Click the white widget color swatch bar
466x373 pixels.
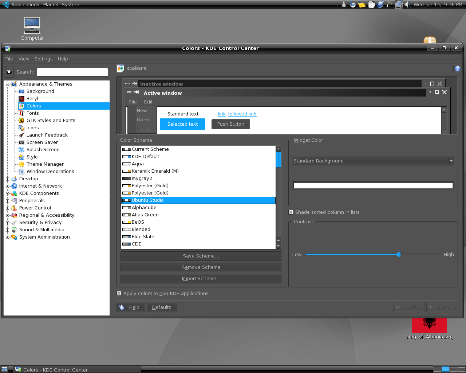coord(373,186)
